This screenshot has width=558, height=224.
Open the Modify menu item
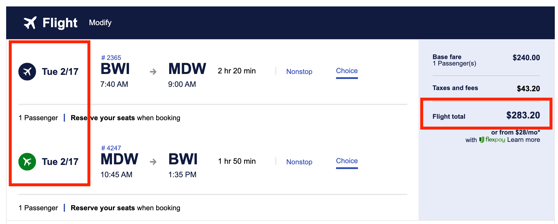(100, 23)
